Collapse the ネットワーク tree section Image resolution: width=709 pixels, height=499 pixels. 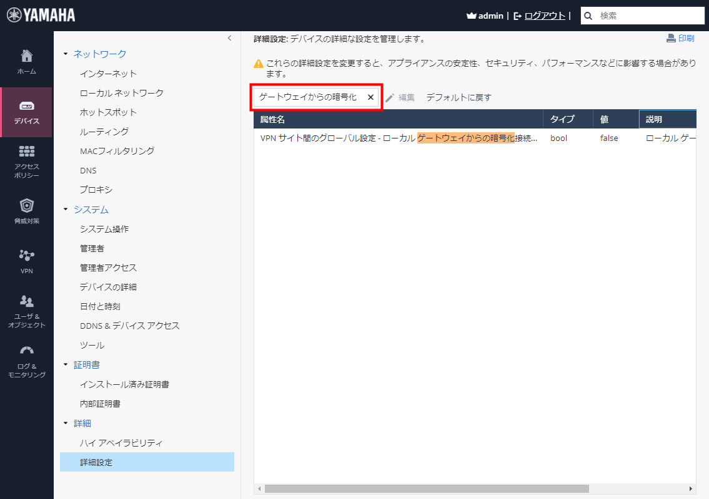[66, 54]
